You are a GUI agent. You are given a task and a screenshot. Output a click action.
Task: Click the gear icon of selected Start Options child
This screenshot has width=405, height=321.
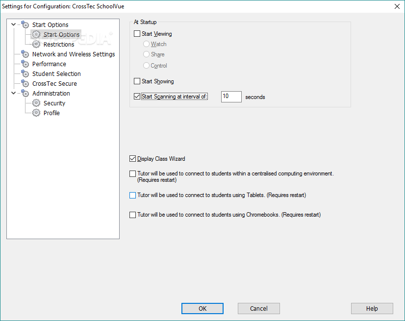point(36,34)
